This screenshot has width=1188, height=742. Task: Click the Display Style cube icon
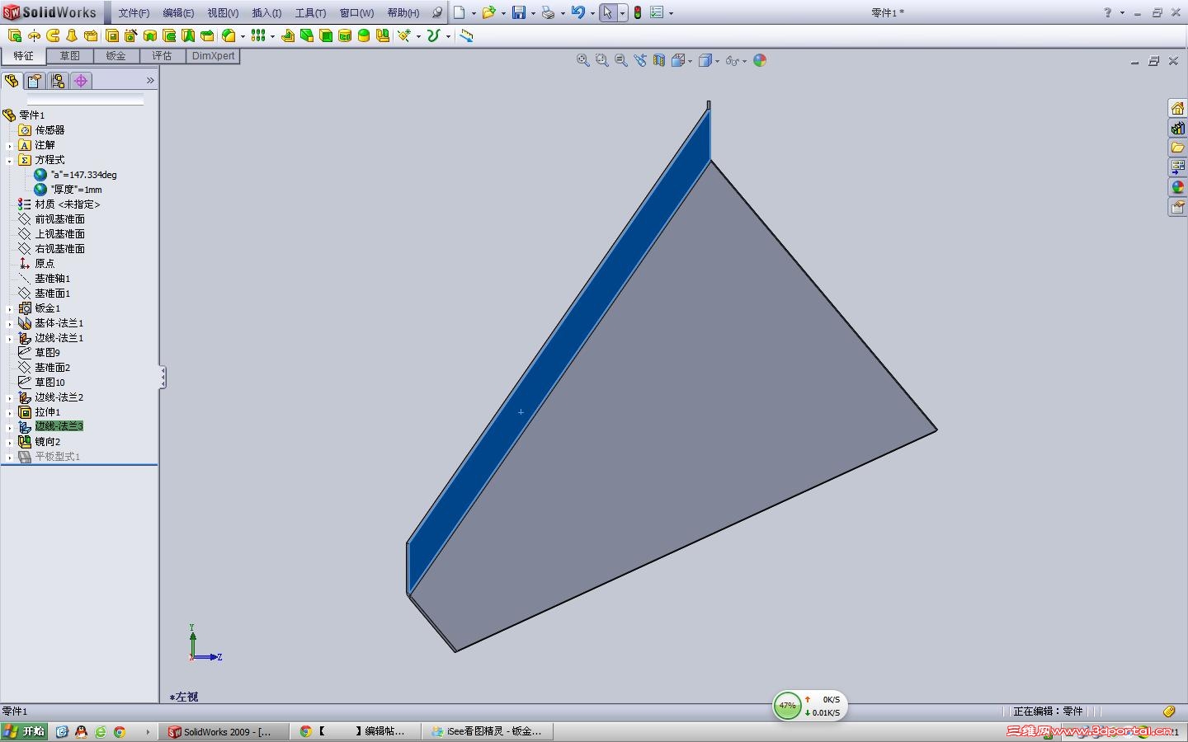click(x=705, y=60)
